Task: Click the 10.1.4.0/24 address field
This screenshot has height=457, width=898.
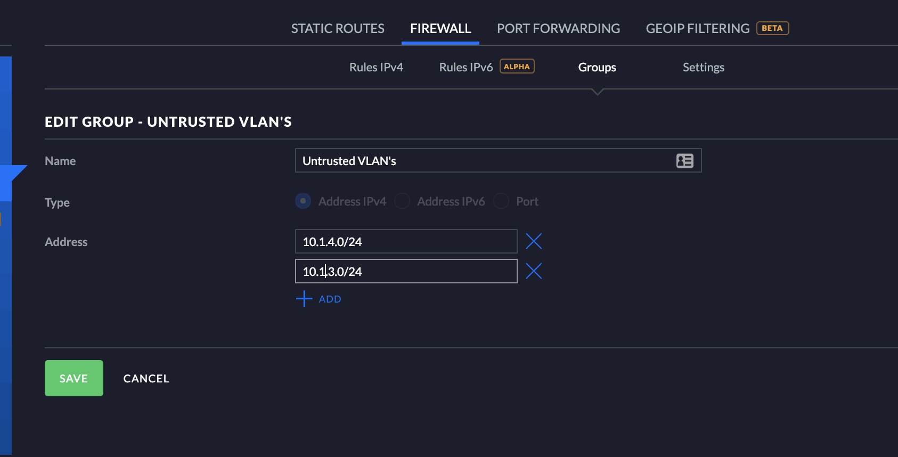Action: coord(406,241)
